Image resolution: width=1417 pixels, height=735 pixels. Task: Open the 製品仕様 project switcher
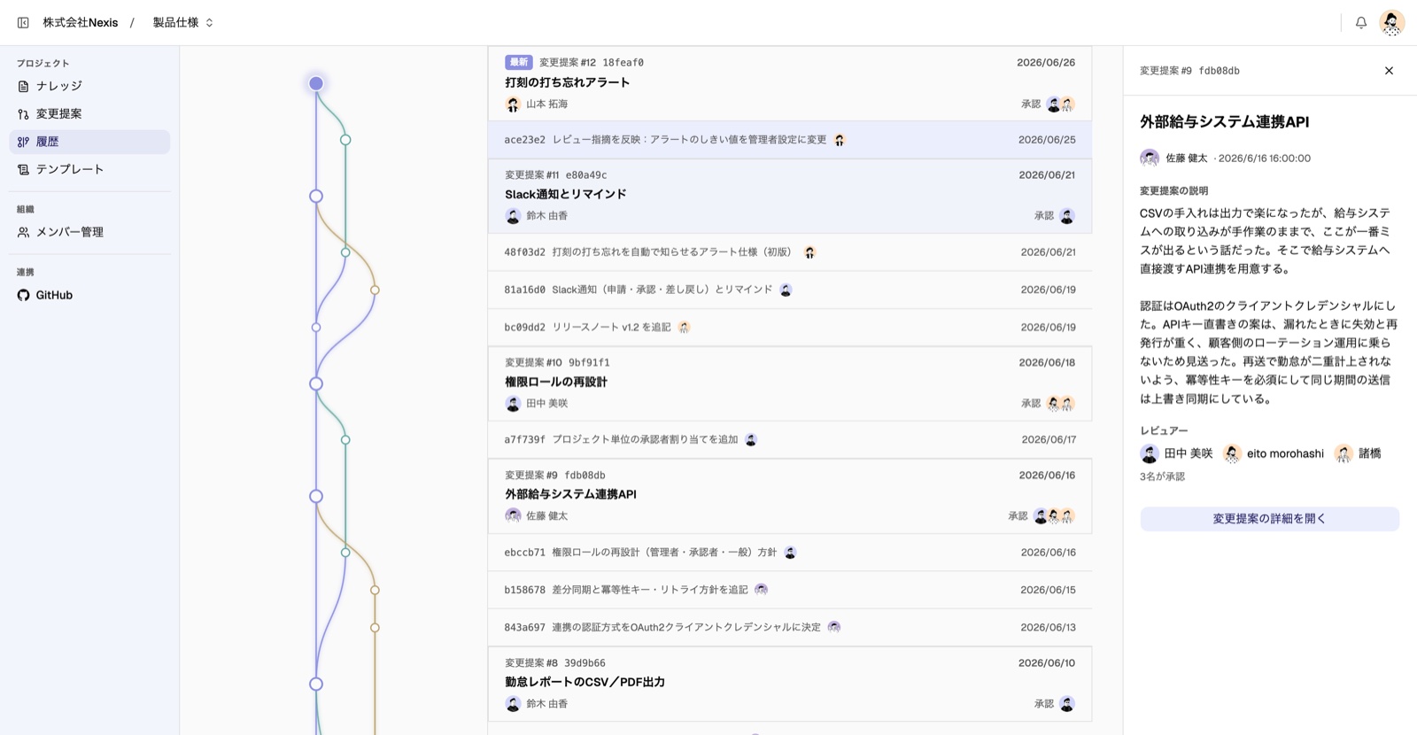click(x=183, y=22)
